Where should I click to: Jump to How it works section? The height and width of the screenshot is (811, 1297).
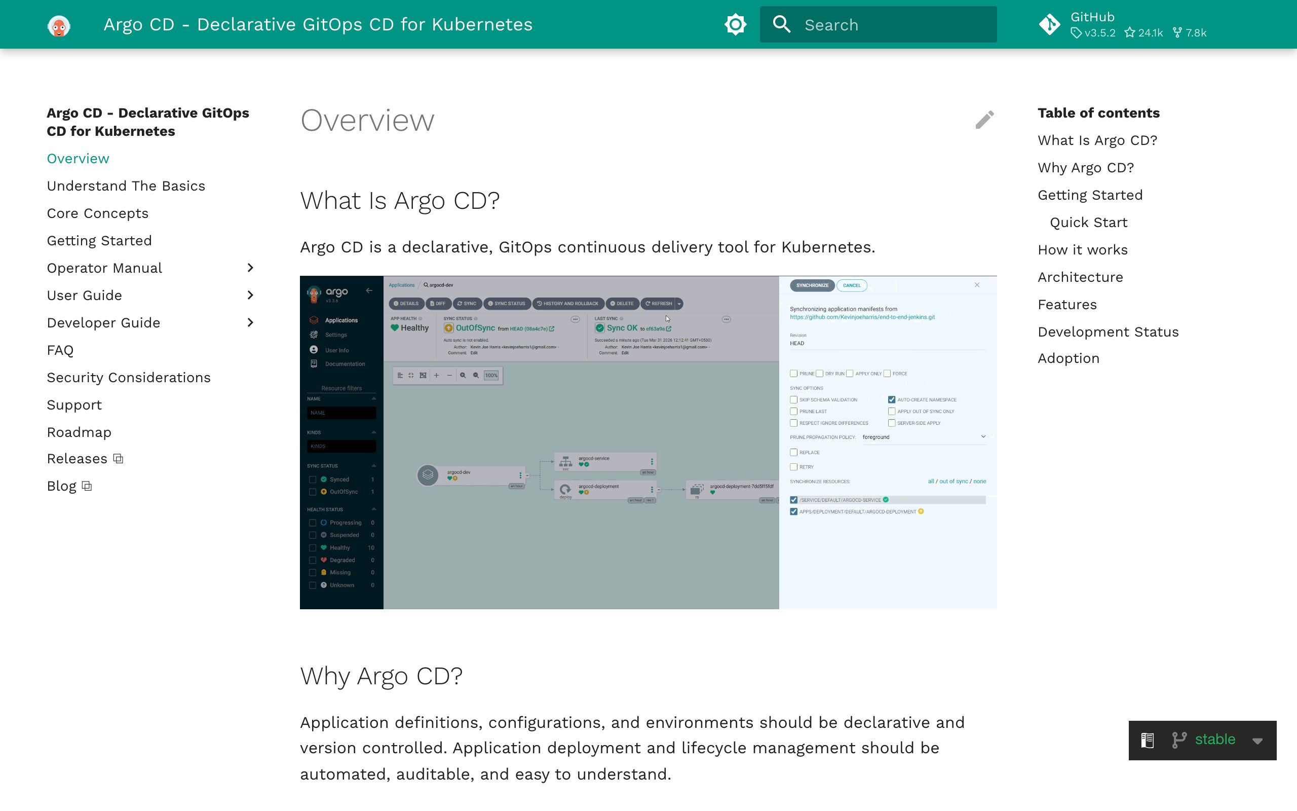[x=1082, y=250]
